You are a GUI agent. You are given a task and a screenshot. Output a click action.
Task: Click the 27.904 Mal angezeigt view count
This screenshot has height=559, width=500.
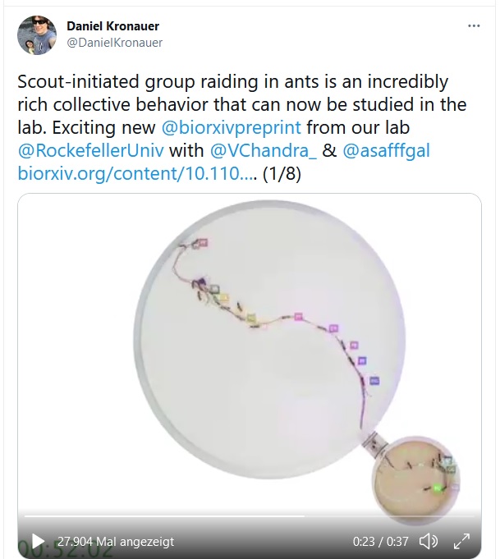115,542
